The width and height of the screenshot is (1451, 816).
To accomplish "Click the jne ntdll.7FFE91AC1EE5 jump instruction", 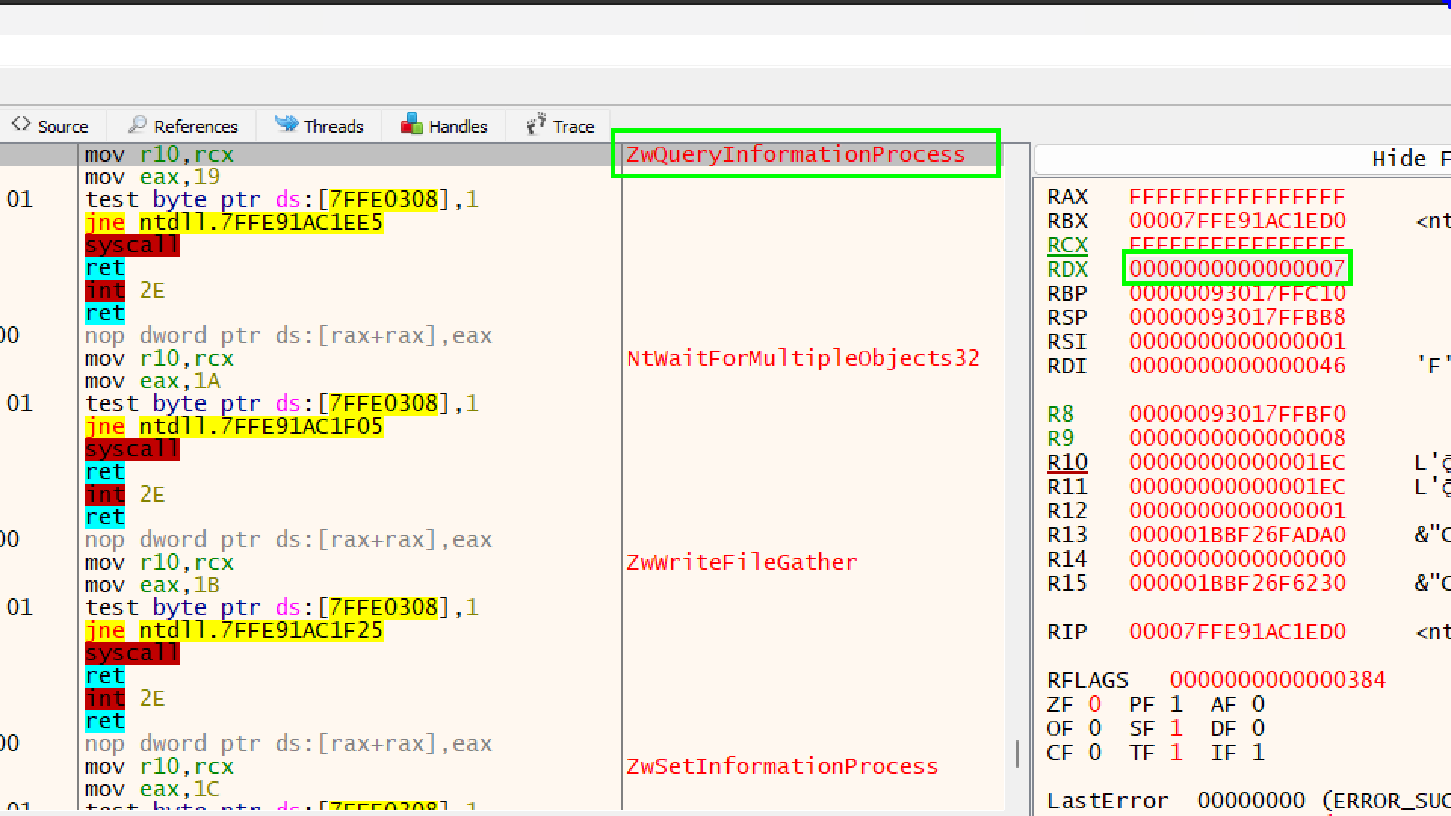I will 234,223.
